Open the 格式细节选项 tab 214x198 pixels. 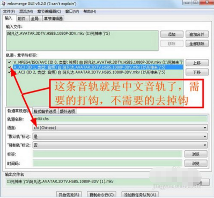(x=45, y=111)
